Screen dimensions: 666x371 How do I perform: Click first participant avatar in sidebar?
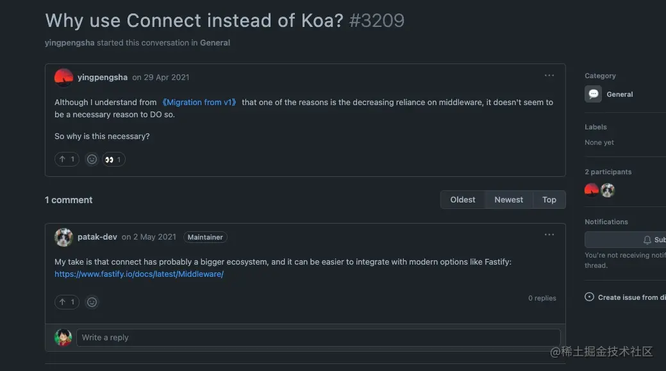coord(592,190)
